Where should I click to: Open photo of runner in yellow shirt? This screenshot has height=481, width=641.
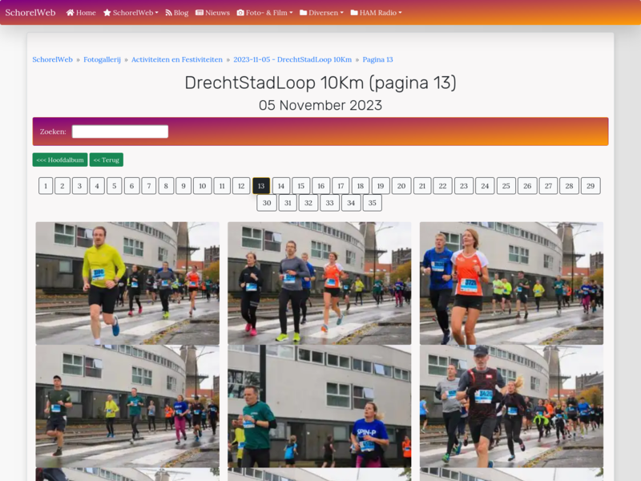click(x=127, y=283)
